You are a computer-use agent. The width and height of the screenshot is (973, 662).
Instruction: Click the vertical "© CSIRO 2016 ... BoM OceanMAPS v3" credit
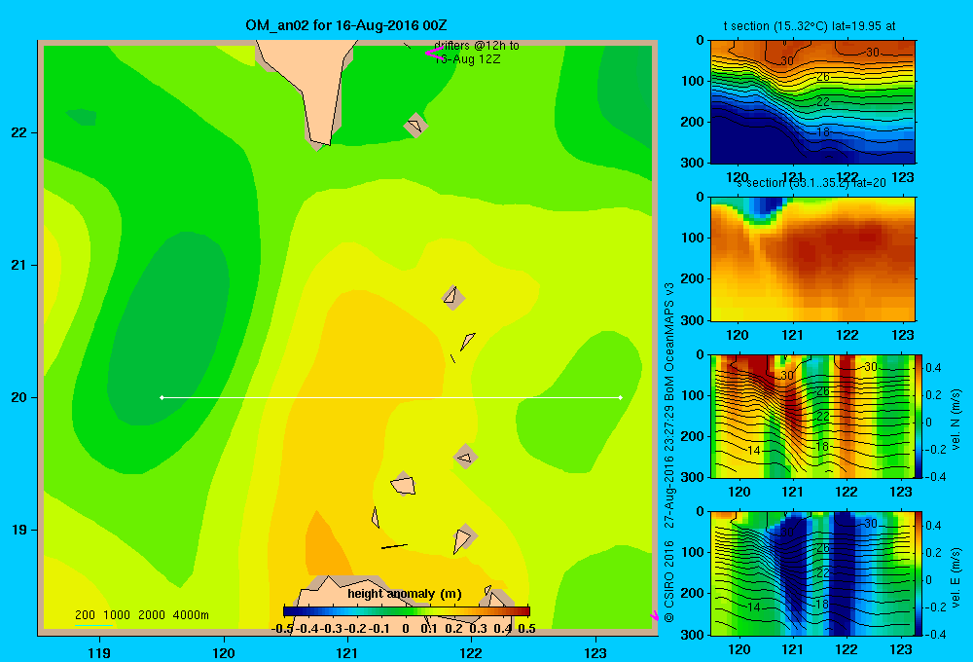(669, 452)
